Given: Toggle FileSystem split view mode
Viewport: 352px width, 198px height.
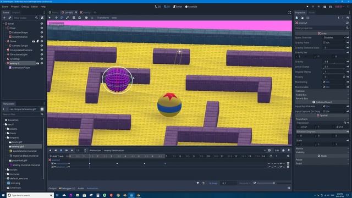Looking at the screenshot, I should click(x=42, y=109).
